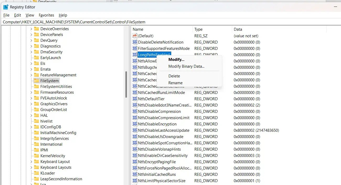Expand the DevicePanels key
This screenshot has width=341, height=185.
click(x=31, y=34)
